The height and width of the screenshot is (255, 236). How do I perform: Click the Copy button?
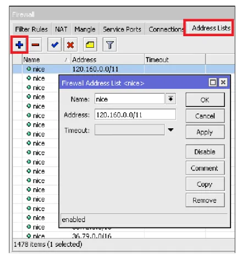click(x=205, y=184)
